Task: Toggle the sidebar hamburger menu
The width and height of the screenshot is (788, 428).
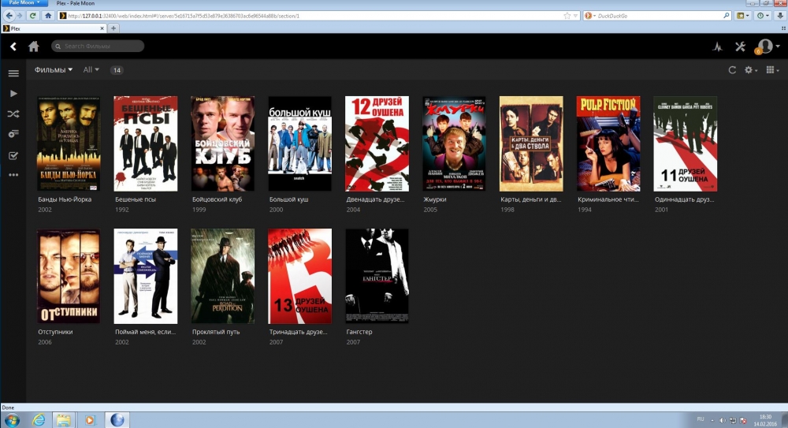Action: [x=13, y=73]
